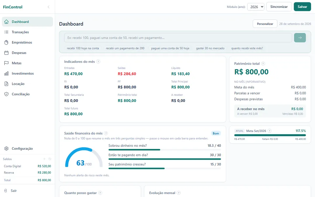Click the 'Meta do mês' R$ 400,00 row
The image size is (315, 197).
point(270,87)
